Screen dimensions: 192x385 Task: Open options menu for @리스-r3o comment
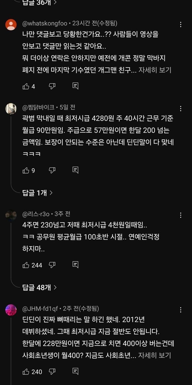click(181, 215)
